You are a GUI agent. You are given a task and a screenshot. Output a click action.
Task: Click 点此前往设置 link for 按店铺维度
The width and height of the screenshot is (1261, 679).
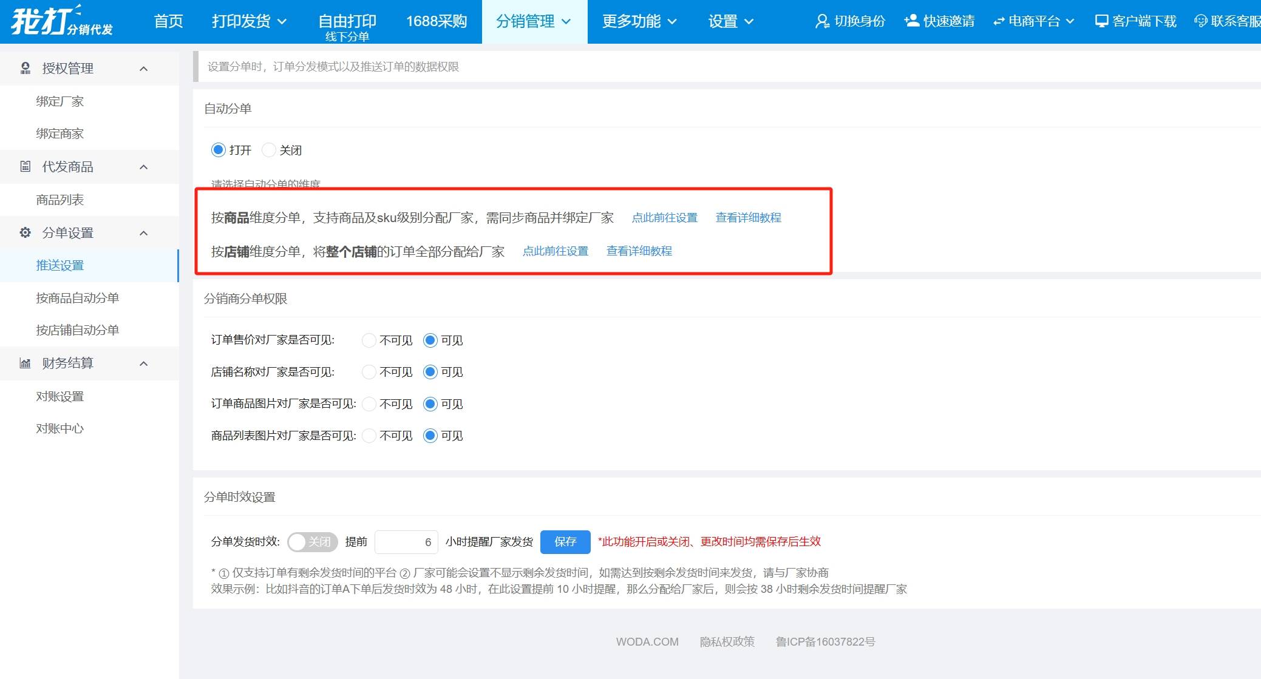pyautogui.click(x=555, y=251)
